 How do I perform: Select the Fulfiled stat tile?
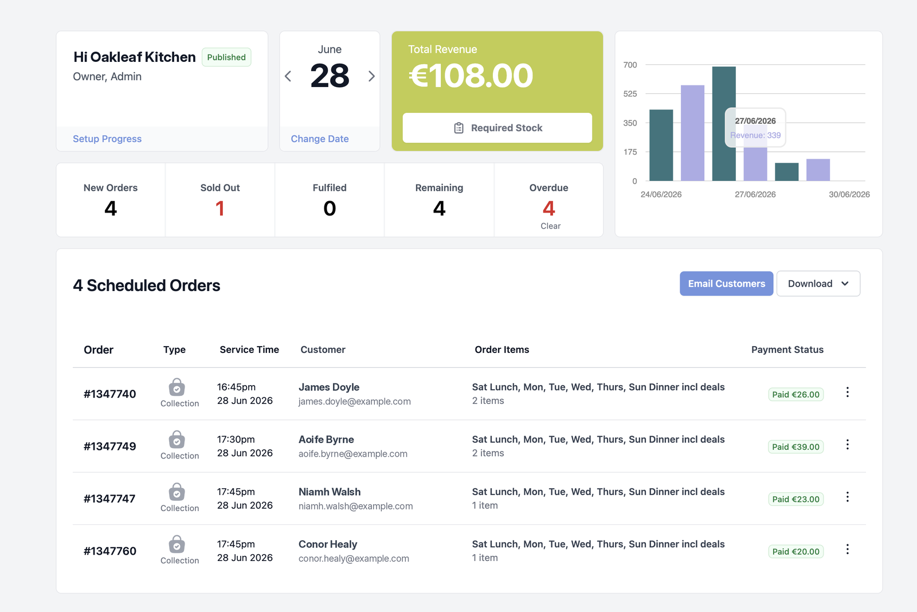click(x=330, y=200)
